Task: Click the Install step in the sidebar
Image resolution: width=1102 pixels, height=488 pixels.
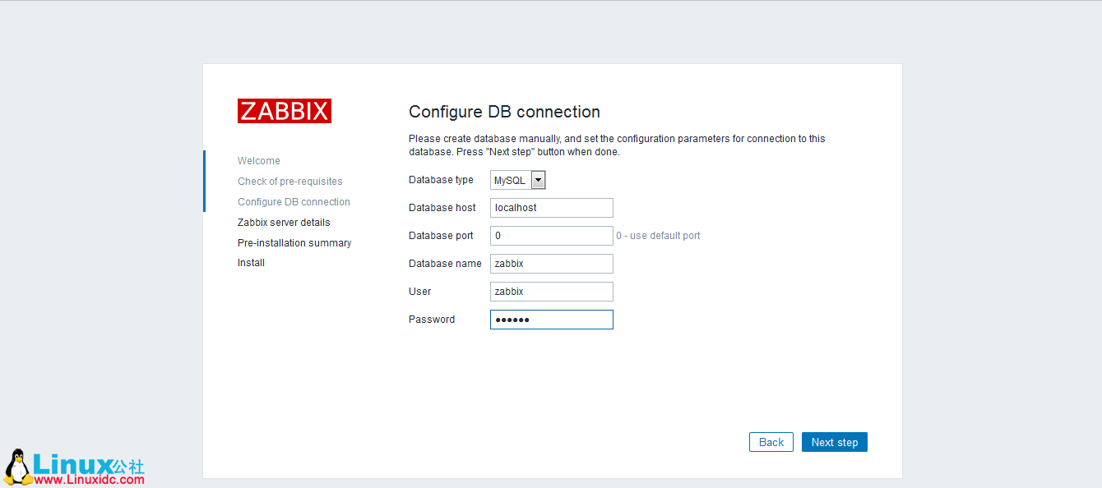Action: point(251,262)
